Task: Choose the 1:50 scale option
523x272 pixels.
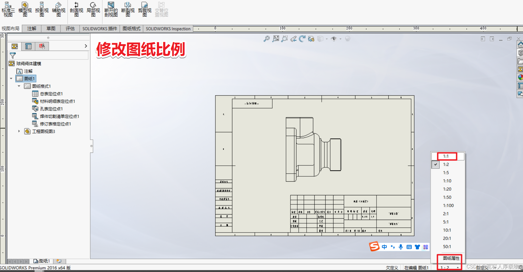Action: (448, 197)
